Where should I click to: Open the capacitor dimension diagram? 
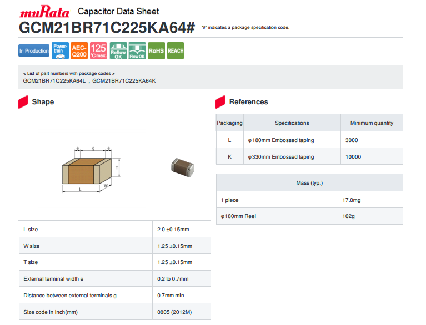[91, 170]
